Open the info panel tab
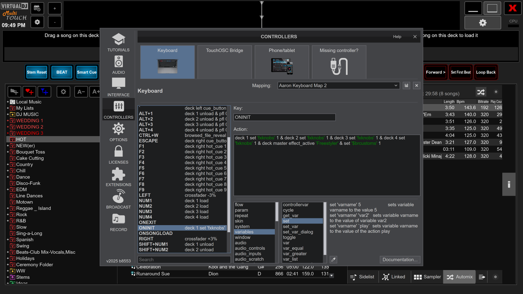The width and height of the screenshot is (523, 294). point(509,184)
